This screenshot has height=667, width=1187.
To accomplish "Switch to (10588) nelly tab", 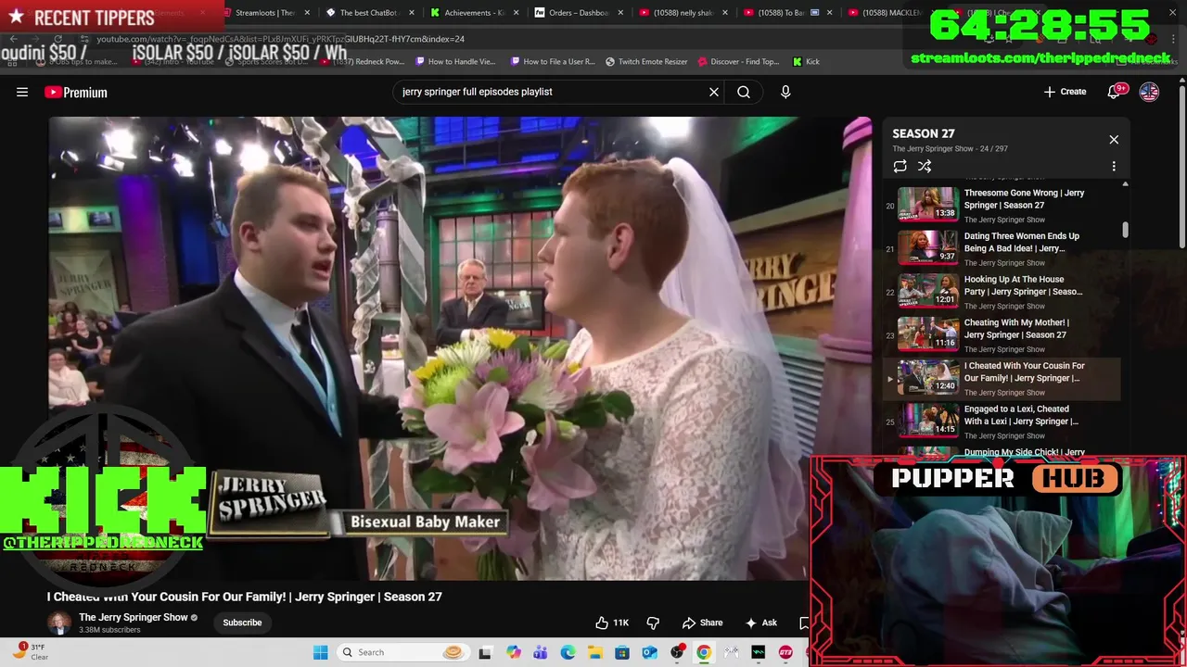I will coord(682,13).
